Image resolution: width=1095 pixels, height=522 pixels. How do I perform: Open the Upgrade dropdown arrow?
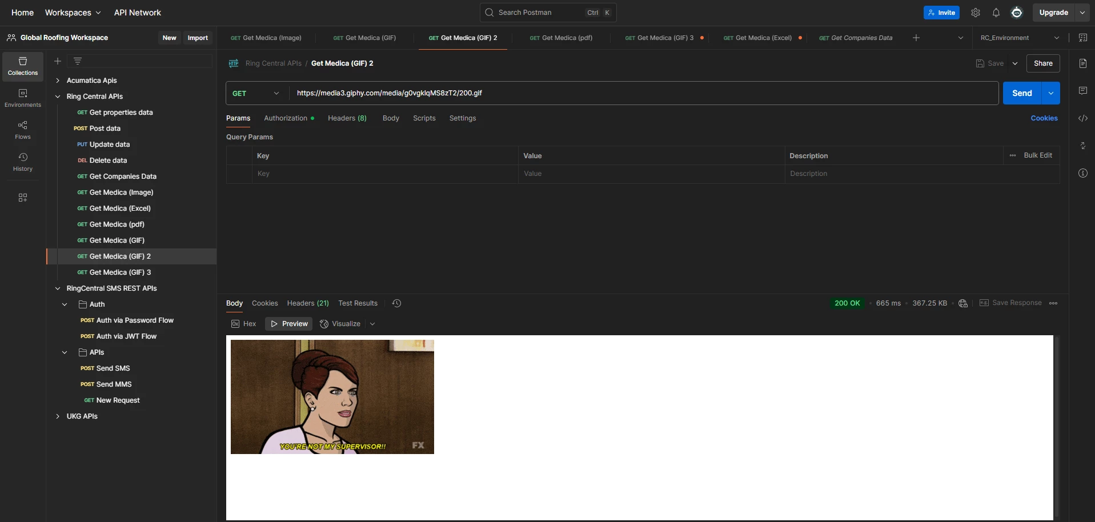[1082, 13]
